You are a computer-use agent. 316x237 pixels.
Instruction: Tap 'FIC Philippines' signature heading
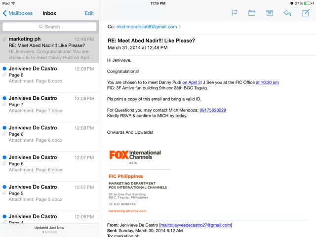[x=126, y=176]
